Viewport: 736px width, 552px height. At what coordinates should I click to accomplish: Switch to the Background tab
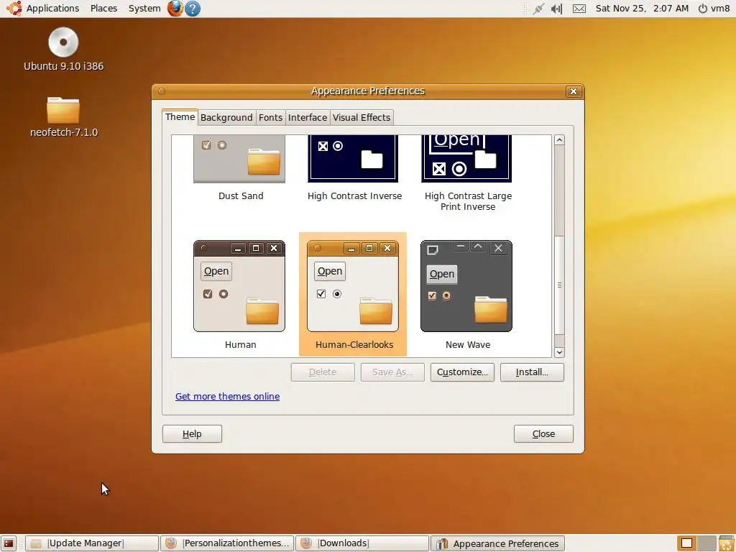pos(226,117)
